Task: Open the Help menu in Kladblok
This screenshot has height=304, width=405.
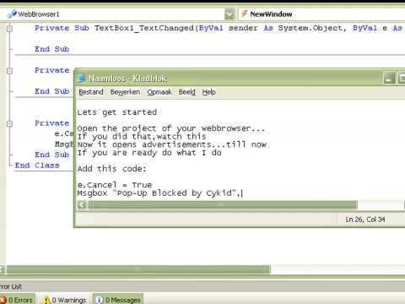Action: tap(209, 92)
